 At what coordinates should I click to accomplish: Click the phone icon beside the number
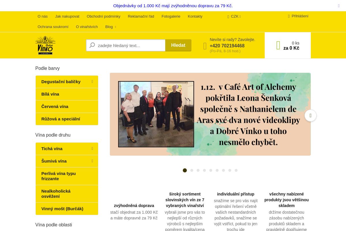(205, 46)
